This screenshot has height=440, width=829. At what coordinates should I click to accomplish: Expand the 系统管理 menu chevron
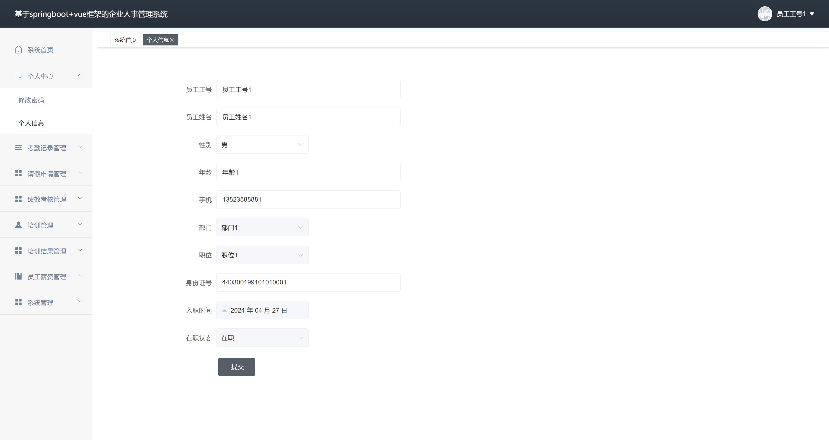(80, 302)
